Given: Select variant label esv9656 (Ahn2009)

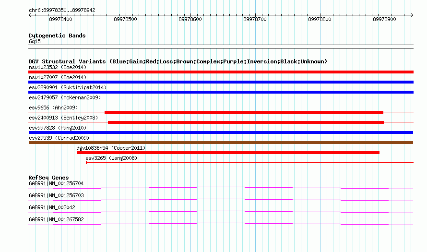Looking at the screenshot, I should [53, 108].
